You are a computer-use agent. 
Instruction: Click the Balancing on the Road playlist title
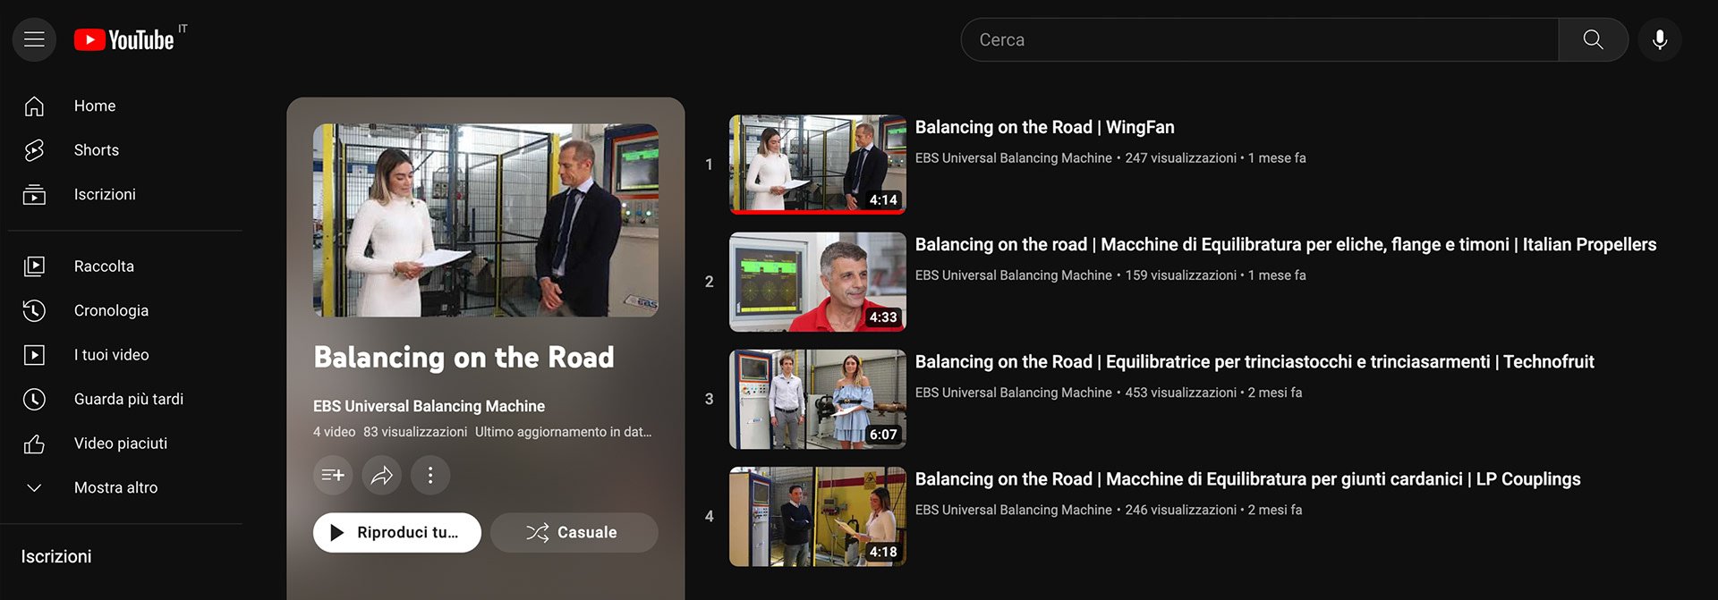464,358
